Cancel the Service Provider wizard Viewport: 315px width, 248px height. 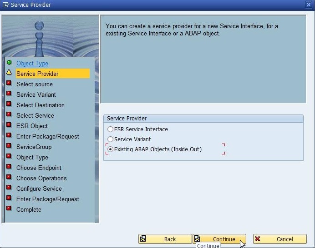[279, 239]
